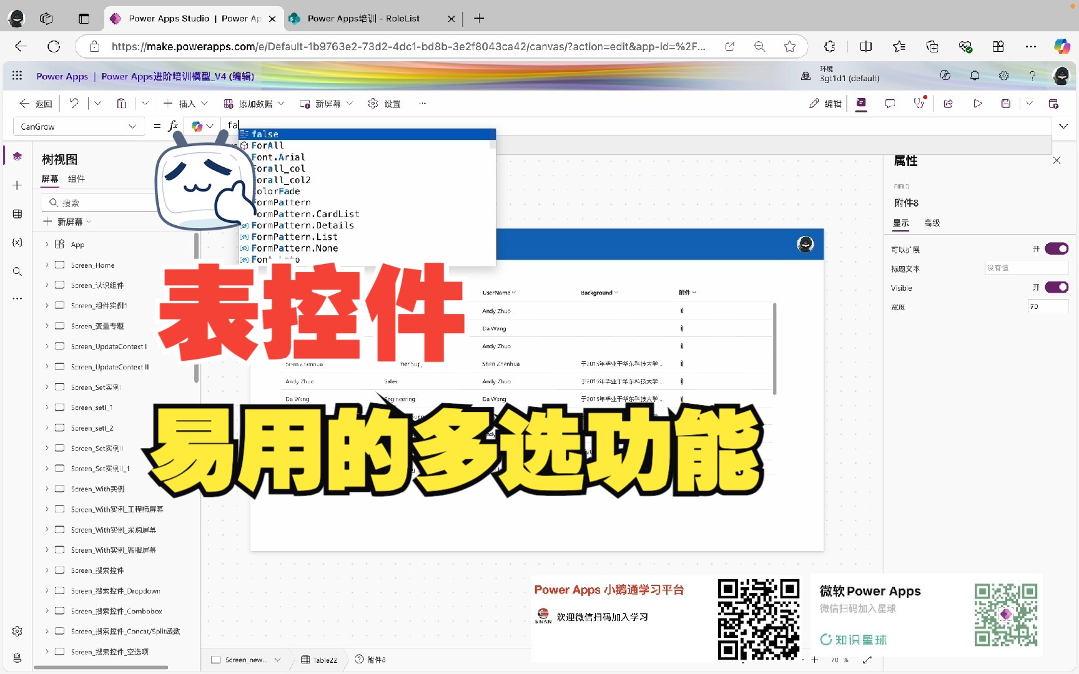The image size is (1079, 674).
Task: Open Insert plus icon in left sidebar
Action: [17, 185]
